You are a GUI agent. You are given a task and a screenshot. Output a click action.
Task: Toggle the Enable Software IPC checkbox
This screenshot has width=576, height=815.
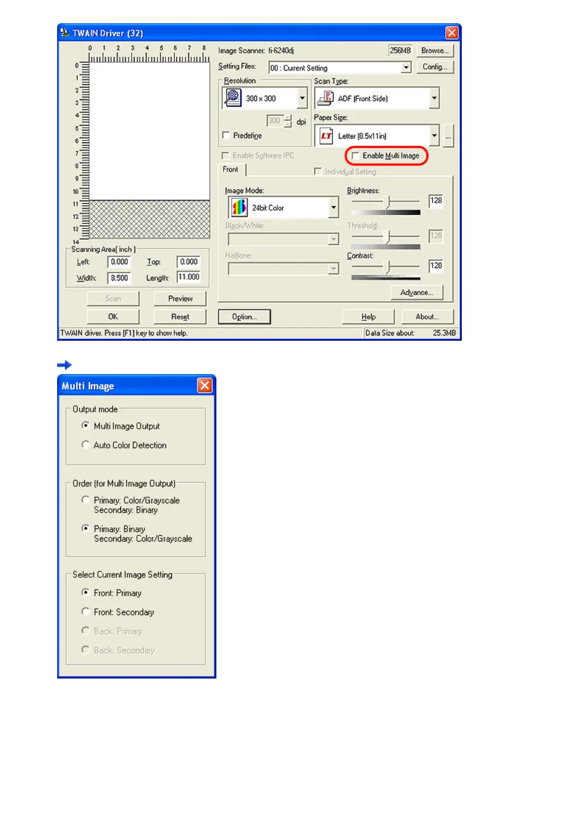click(225, 155)
